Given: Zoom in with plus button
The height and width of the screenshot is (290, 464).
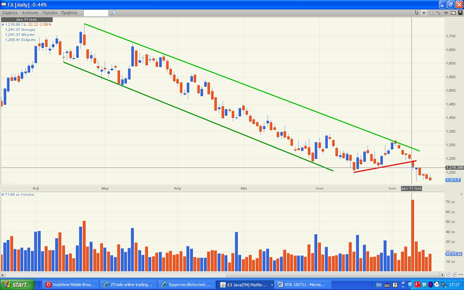Looking at the screenshot, I should click(455, 275).
